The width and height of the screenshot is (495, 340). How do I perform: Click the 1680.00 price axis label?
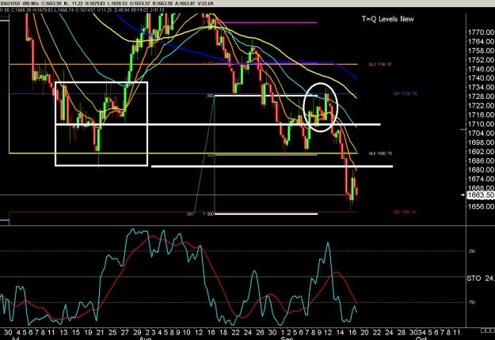click(x=481, y=169)
